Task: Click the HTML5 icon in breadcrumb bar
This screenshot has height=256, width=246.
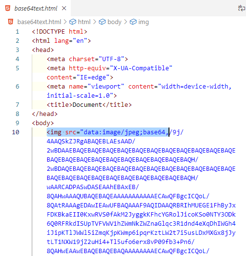Action: click(11, 22)
